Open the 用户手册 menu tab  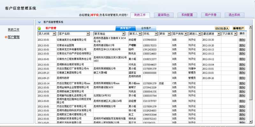click(211, 15)
